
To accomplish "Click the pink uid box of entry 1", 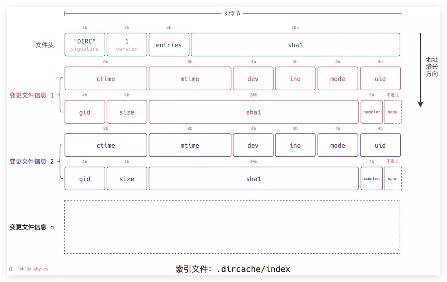I will point(380,78).
